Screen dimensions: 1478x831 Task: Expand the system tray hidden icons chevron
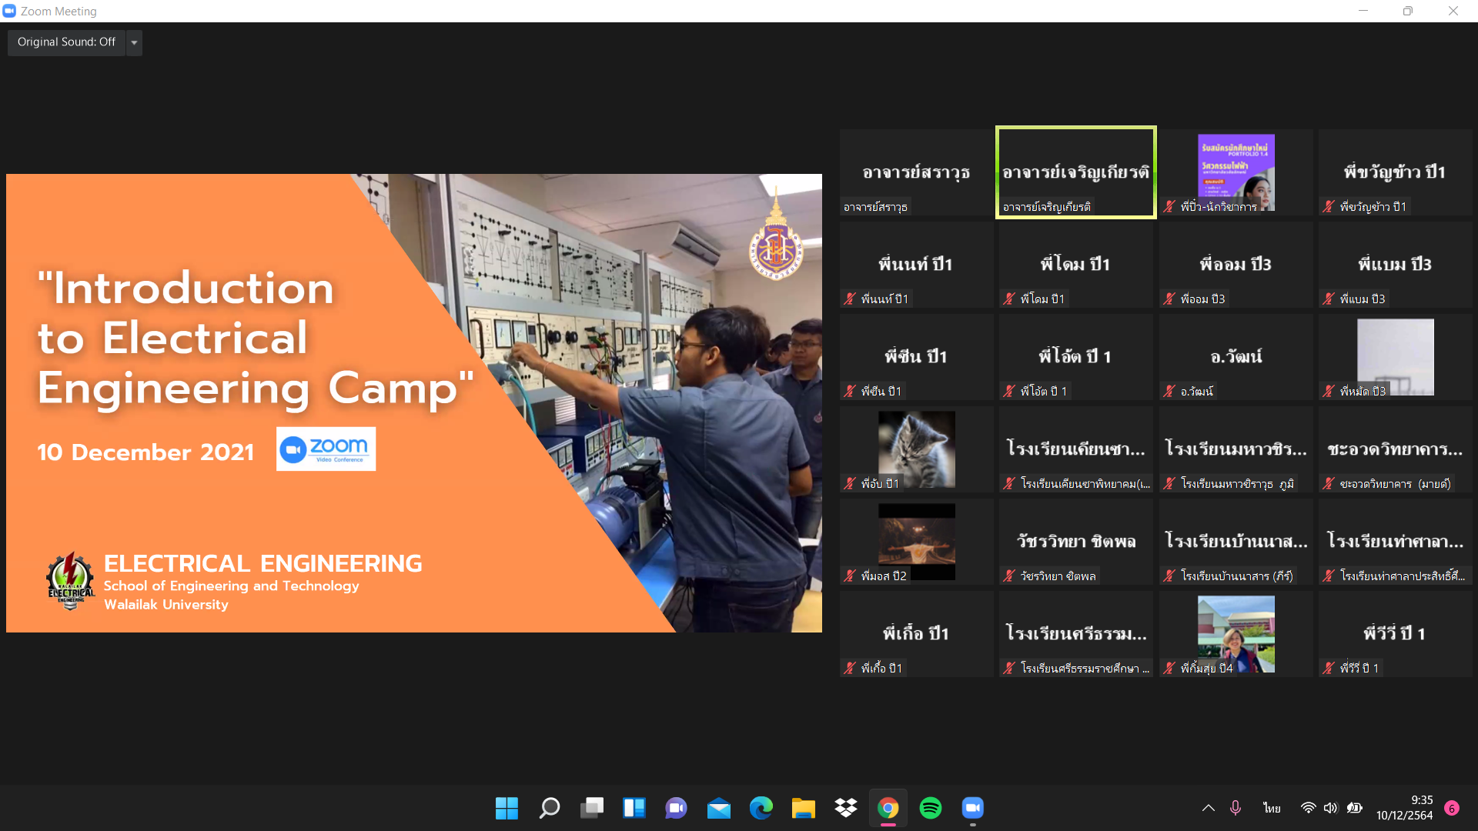(x=1208, y=808)
